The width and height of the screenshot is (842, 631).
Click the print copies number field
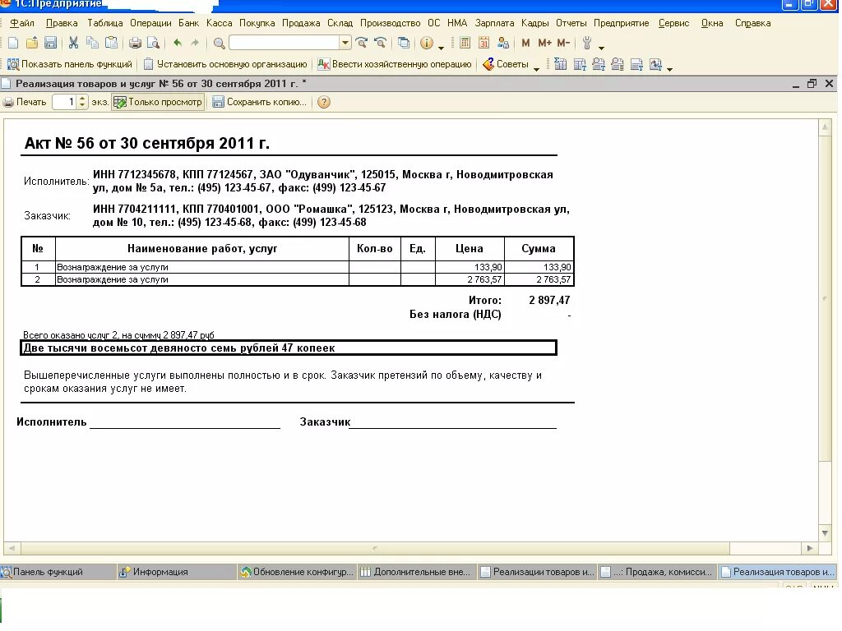(65, 102)
